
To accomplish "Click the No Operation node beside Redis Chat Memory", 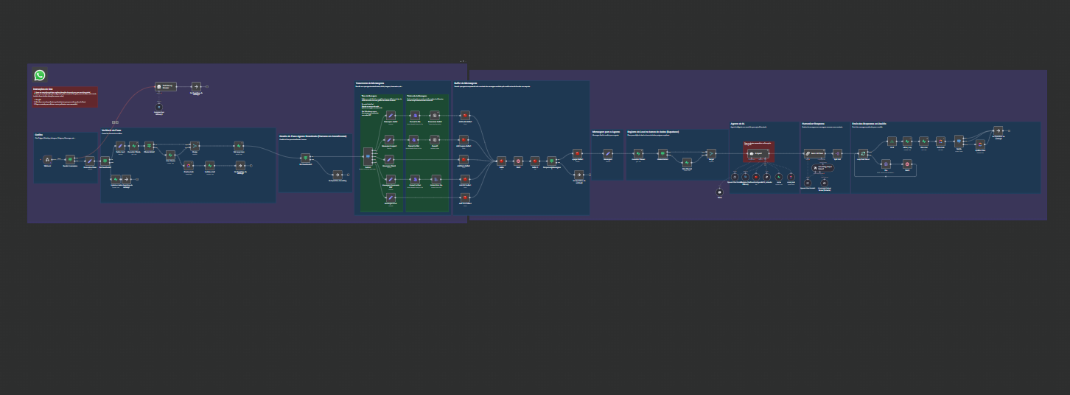I will point(196,86).
